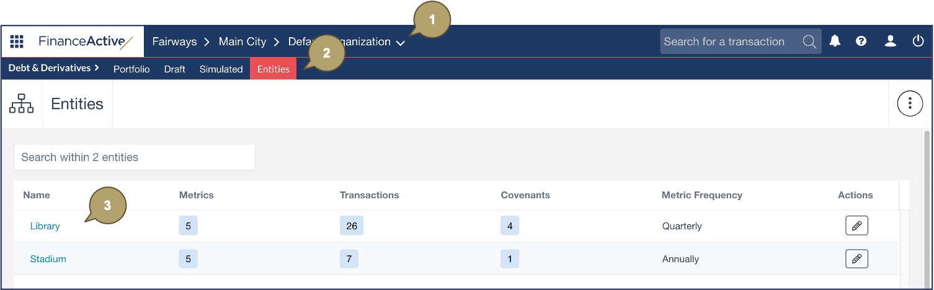Edit the Stadium entity with pencil icon
934x290 pixels.
click(x=856, y=258)
